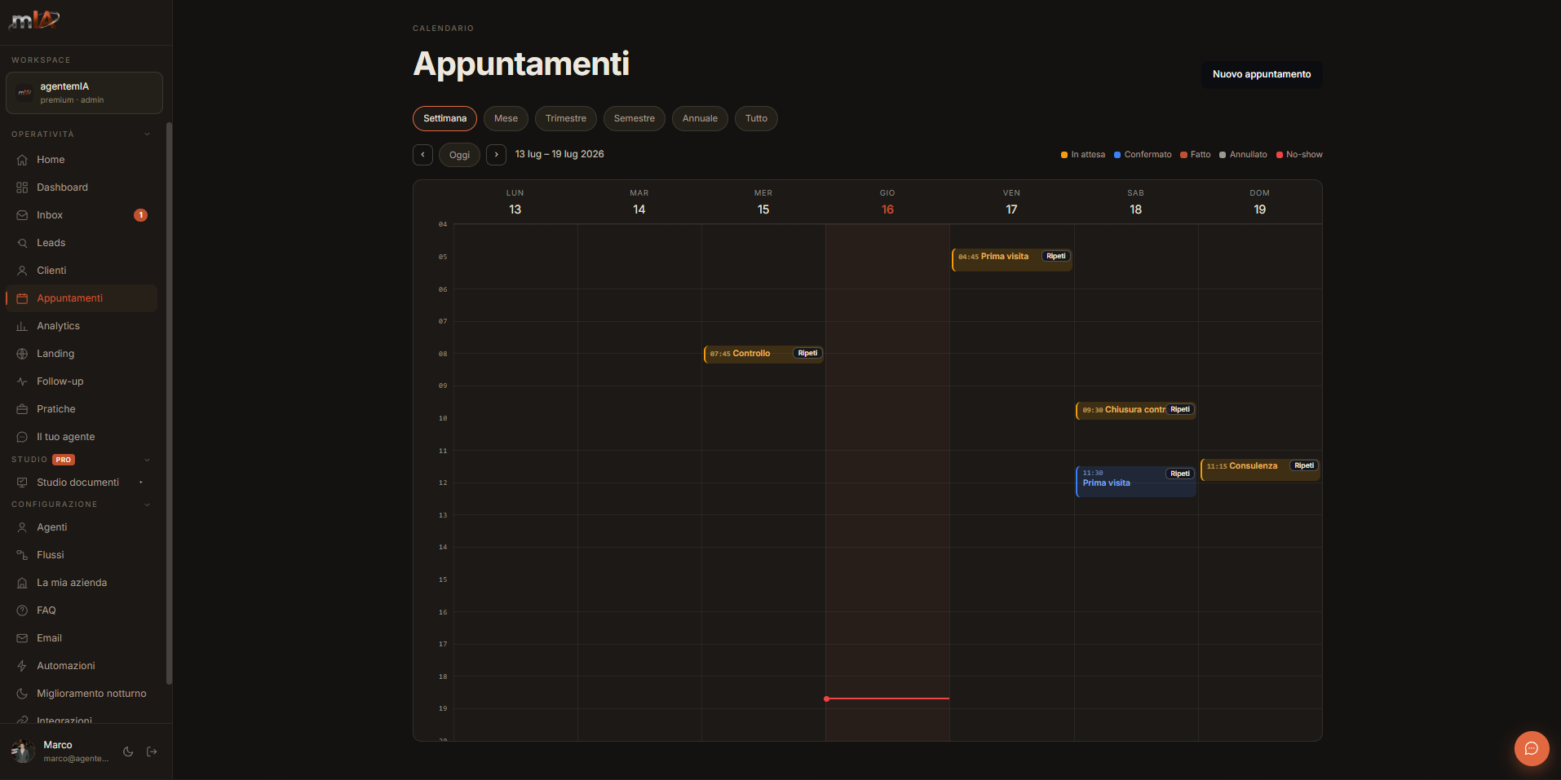Click the sidebar vertical scrollbar
Screen dimensions: 1561x780
click(x=169, y=403)
